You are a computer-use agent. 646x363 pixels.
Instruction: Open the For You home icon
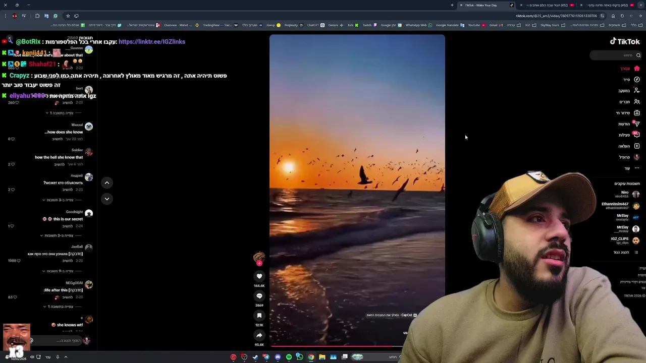(637, 69)
